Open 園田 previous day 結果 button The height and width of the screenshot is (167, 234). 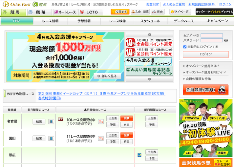pos(39,138)
